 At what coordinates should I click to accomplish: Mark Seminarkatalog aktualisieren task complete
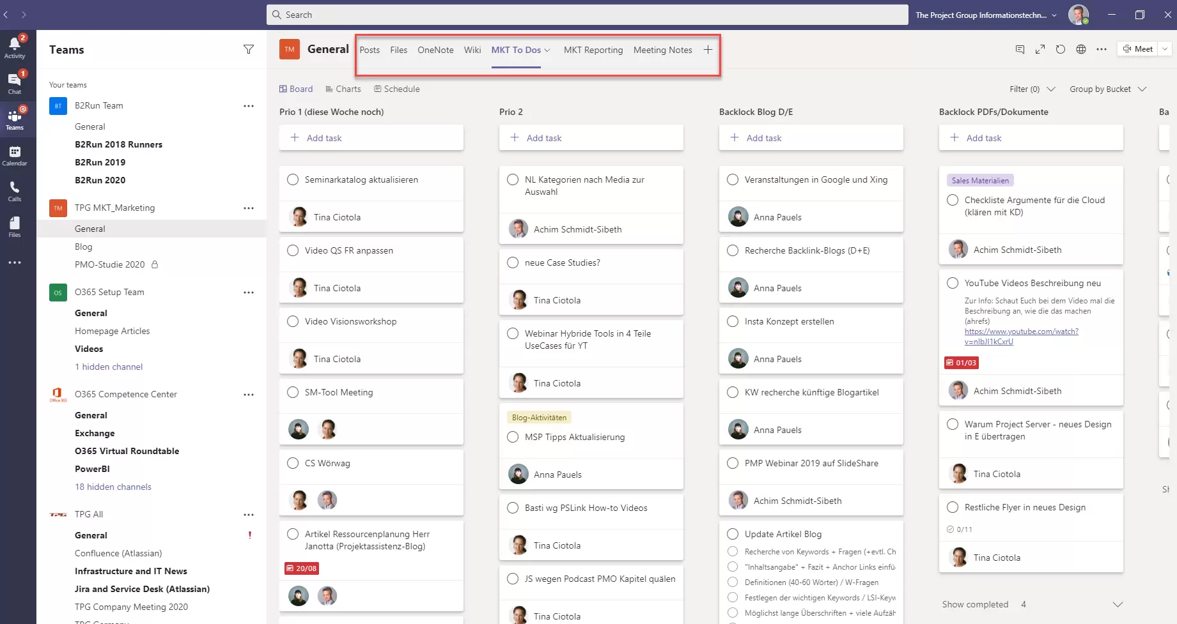coord(293,179)
